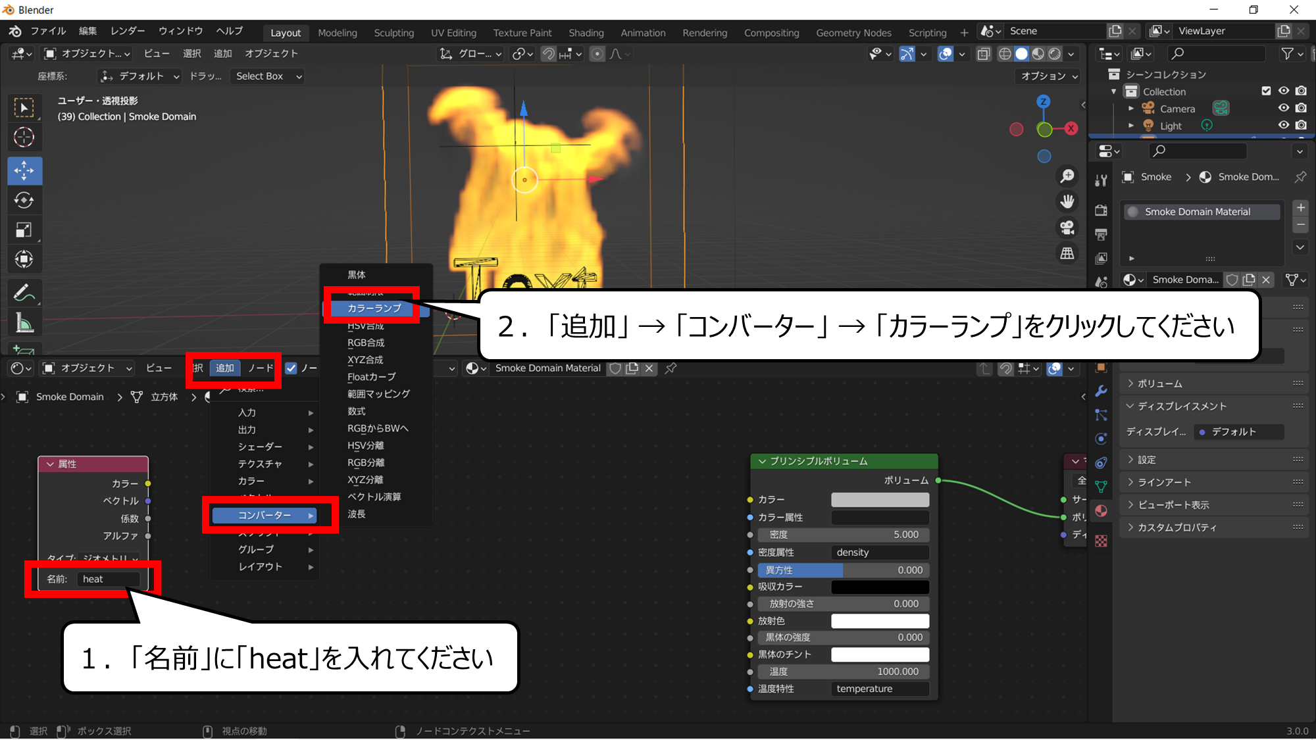Toggle Collection exclude checkbox in outliner

pos(1266,91)
